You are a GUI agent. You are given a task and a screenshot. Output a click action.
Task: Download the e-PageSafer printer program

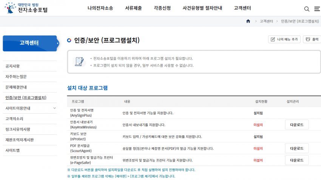[296, 160]
